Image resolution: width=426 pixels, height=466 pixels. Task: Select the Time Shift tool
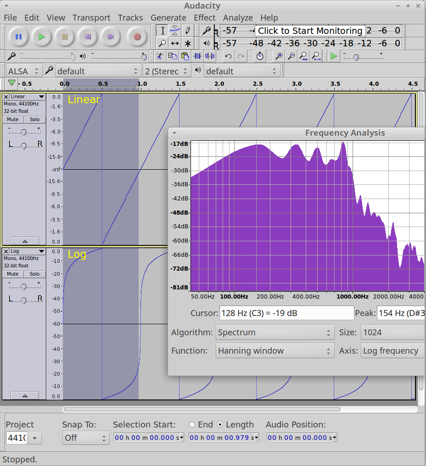[x=176, y=43]
